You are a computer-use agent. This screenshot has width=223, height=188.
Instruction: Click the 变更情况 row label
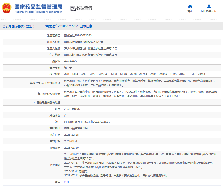click(55, 165)
